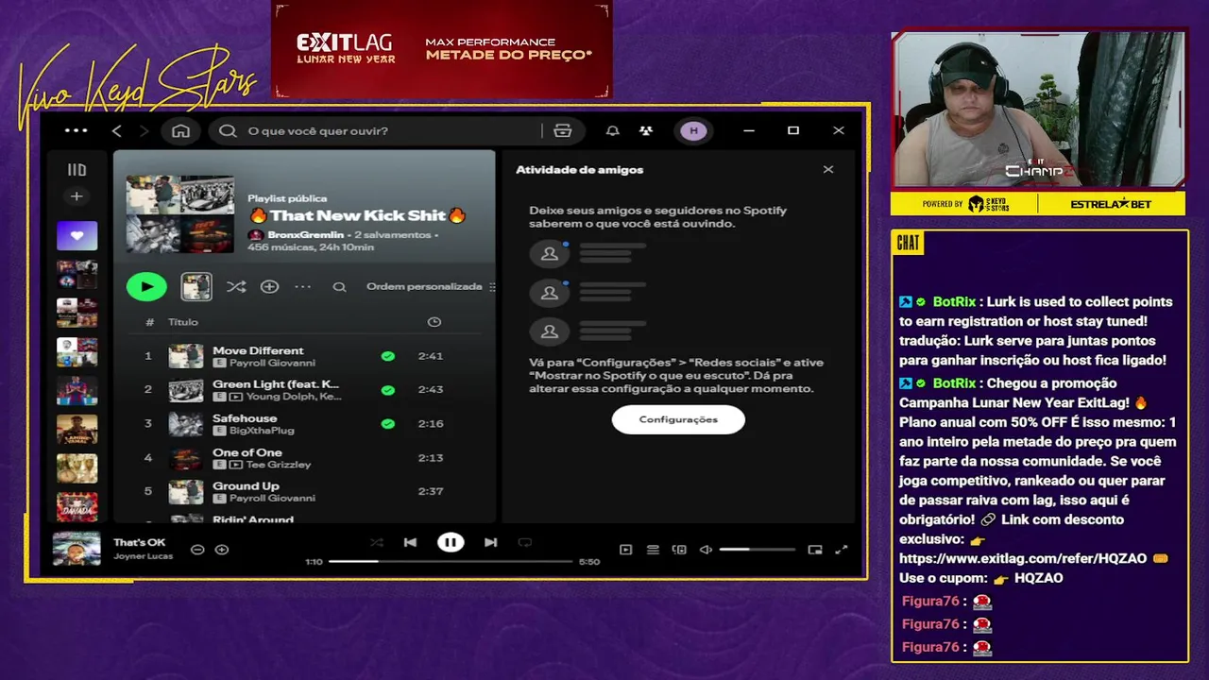The image size is (1209, 680).
Task: Open the Spotify three-dots main menu
Action: click(x=77, y=130)
